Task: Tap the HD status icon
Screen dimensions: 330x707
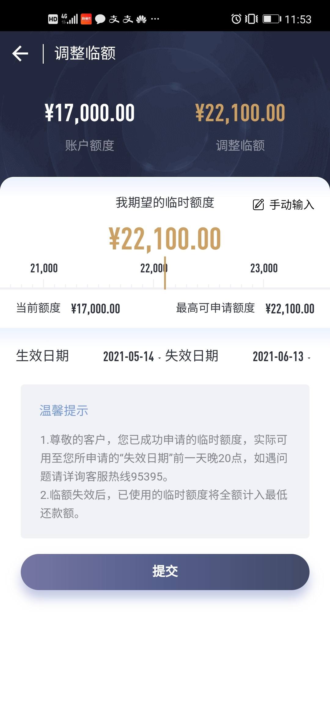Action: 53,19
